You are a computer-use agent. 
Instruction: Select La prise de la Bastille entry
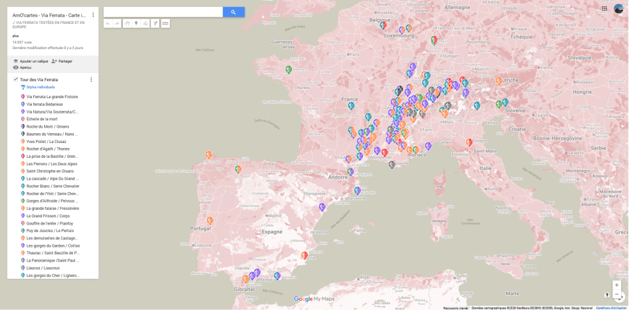[53, 157]
